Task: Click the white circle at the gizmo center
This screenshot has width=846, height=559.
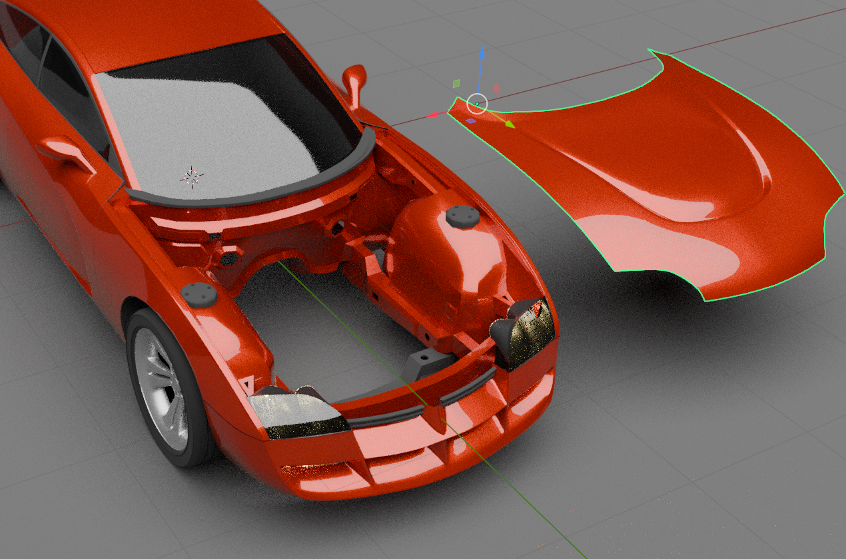Action: [x=478, y=103]
